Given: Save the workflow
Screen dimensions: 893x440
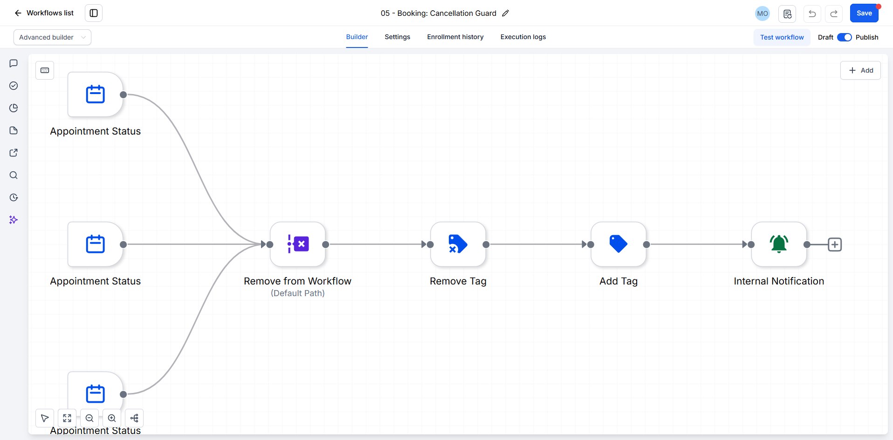Looking at the screenshot, I should 864,13.
